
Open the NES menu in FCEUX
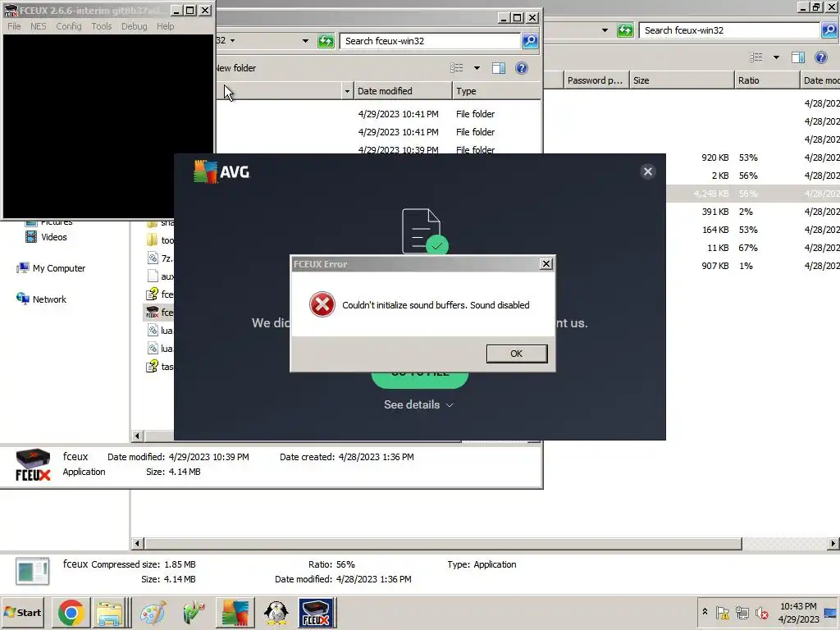(x=38, y=26)
